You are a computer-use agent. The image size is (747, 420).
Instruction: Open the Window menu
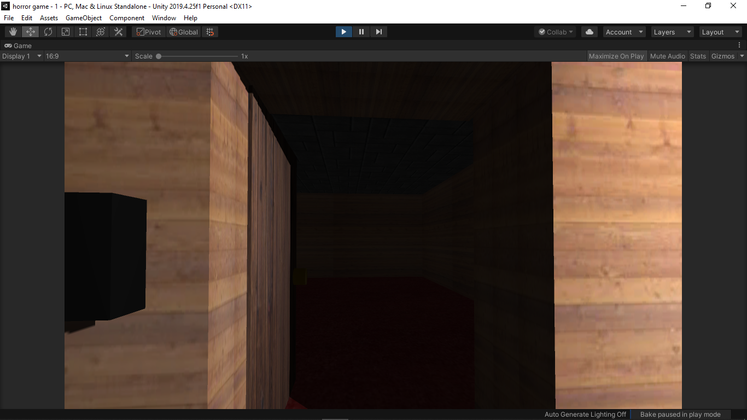[164, 18]
